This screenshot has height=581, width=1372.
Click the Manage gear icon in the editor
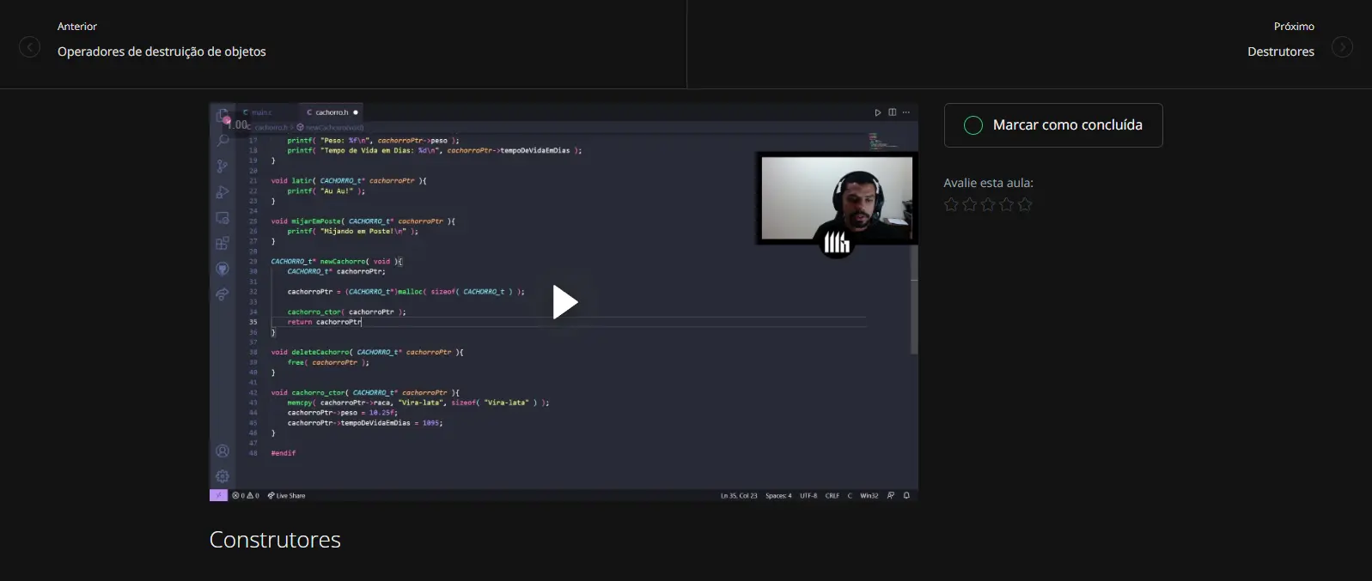[x=223, y=476]
